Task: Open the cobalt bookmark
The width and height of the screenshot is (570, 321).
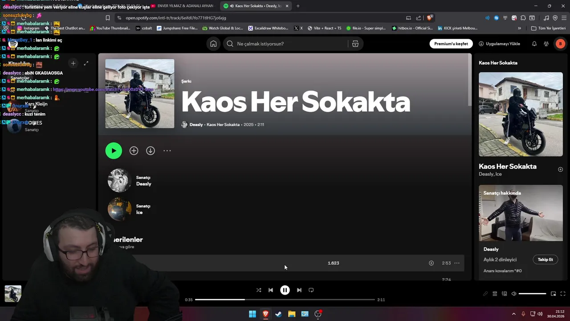Action: click(143, 28)
